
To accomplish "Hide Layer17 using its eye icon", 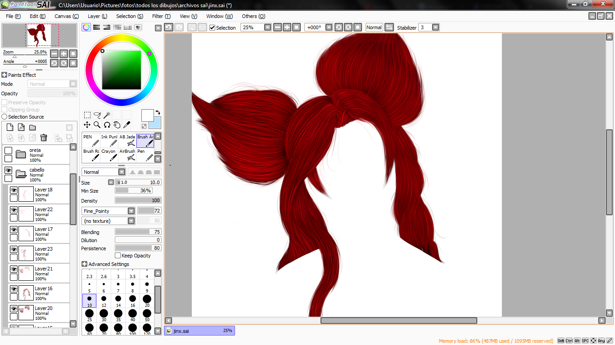I will 14,230.
